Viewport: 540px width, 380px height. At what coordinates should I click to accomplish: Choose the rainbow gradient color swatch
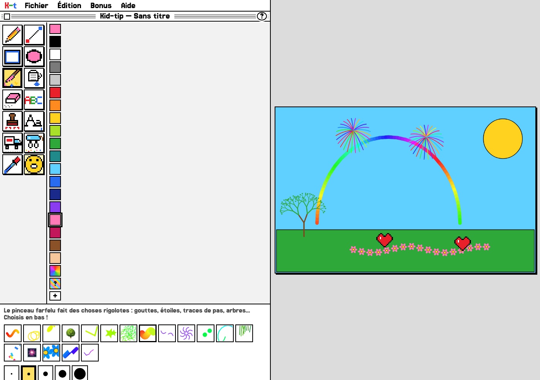coord(55,271)
